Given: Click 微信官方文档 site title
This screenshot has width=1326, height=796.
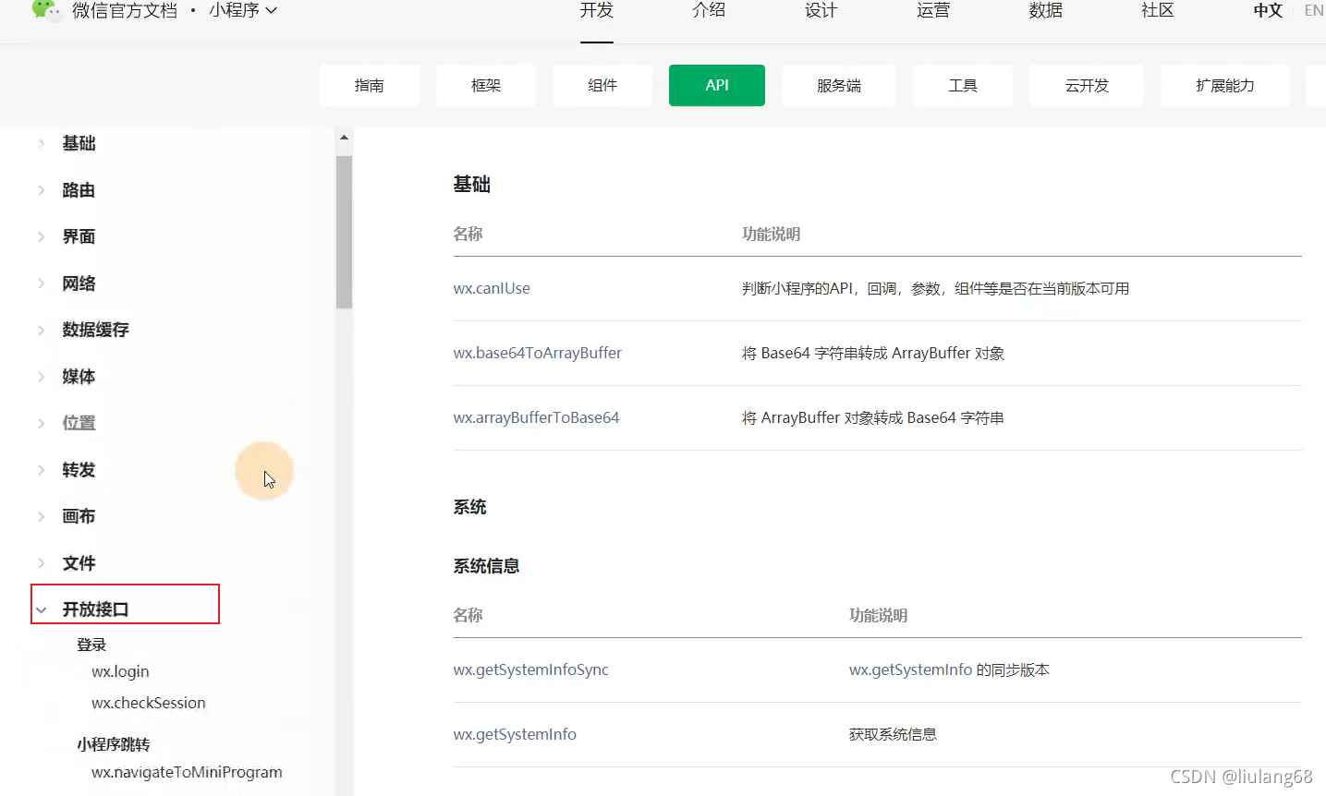Looking at the screenshot, I should pyautogui.click(x=125, y=10).
